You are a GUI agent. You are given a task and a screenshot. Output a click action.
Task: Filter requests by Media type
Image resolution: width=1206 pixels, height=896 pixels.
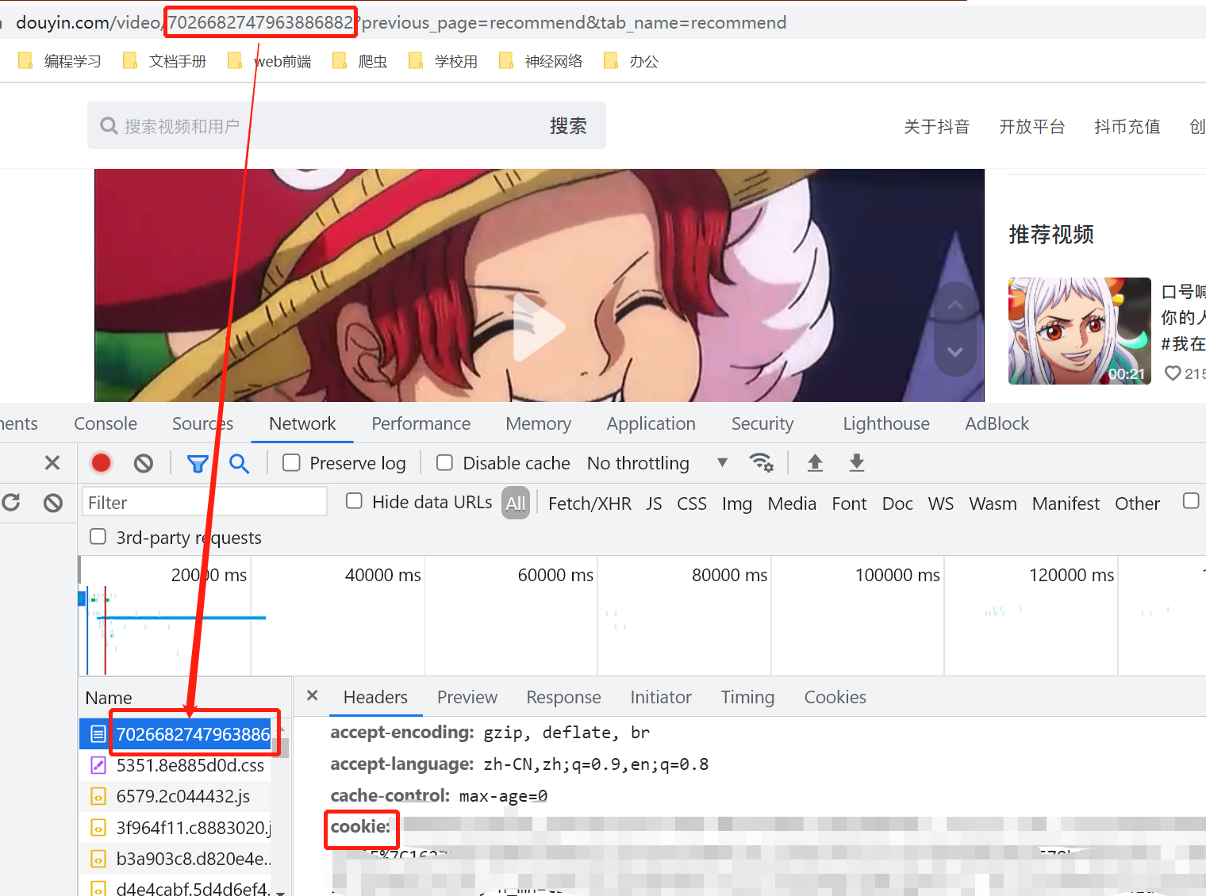click(792, 504)
